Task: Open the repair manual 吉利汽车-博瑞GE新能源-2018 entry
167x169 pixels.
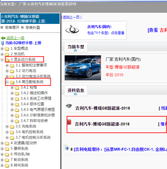Action: pos(102,124)
